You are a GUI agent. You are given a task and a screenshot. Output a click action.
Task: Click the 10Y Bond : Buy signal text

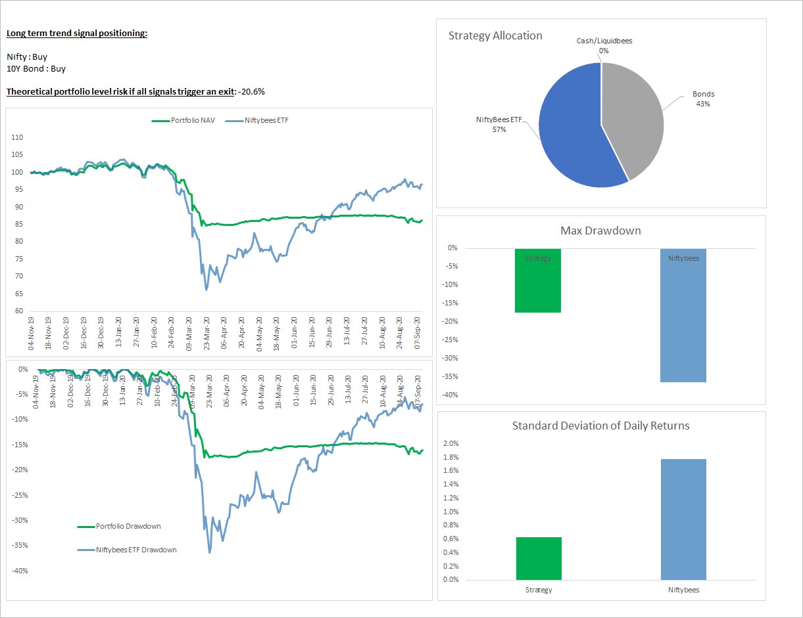click(35, 69)
